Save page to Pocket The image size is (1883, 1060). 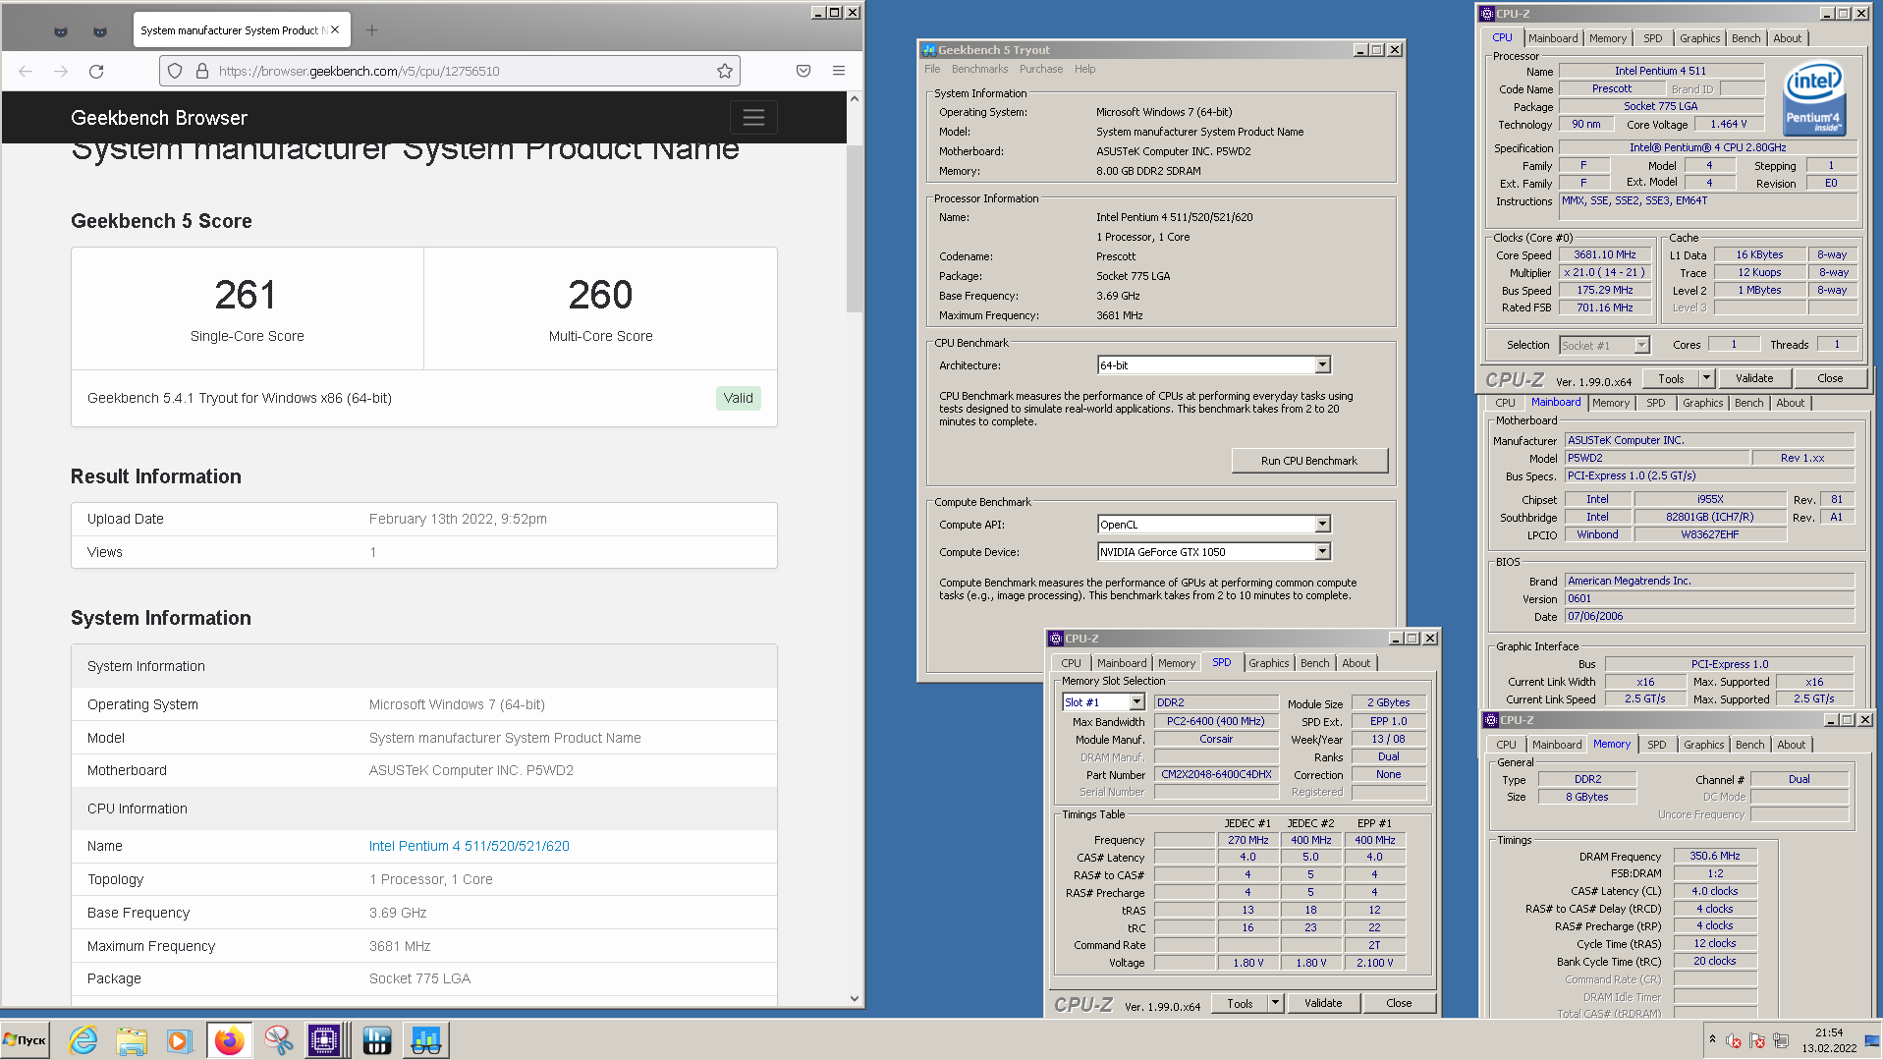[x=803, y=71]
